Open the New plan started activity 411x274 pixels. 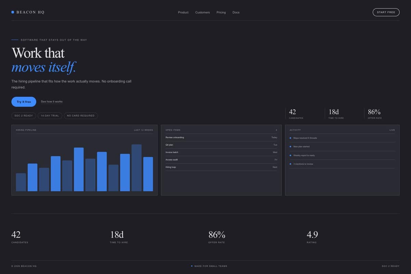click(342, 147)
